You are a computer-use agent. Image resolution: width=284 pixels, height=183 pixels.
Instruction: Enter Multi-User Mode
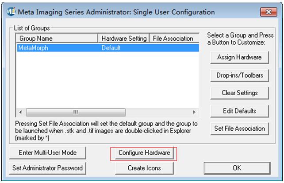click(48, 152)
